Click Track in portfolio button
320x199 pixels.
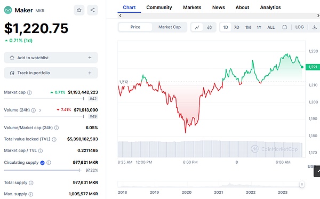point(51,73)
